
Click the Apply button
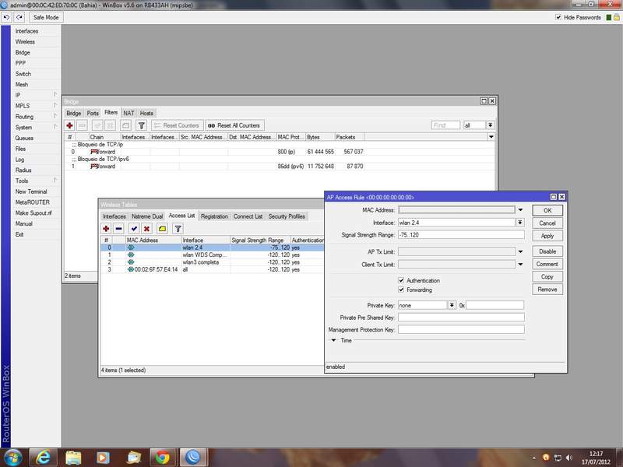coord(547,236)
